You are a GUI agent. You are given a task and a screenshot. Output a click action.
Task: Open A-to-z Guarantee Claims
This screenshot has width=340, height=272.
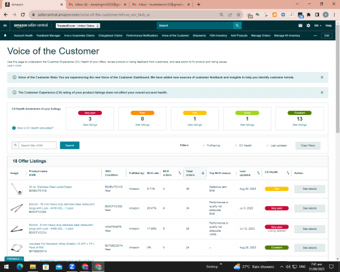click(x=80, y=35)
